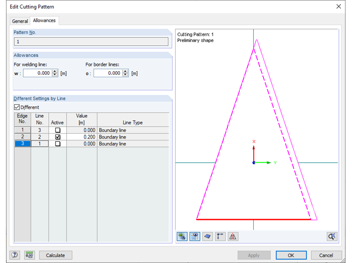Select edge number 2 row header

[x=22, y=137]
